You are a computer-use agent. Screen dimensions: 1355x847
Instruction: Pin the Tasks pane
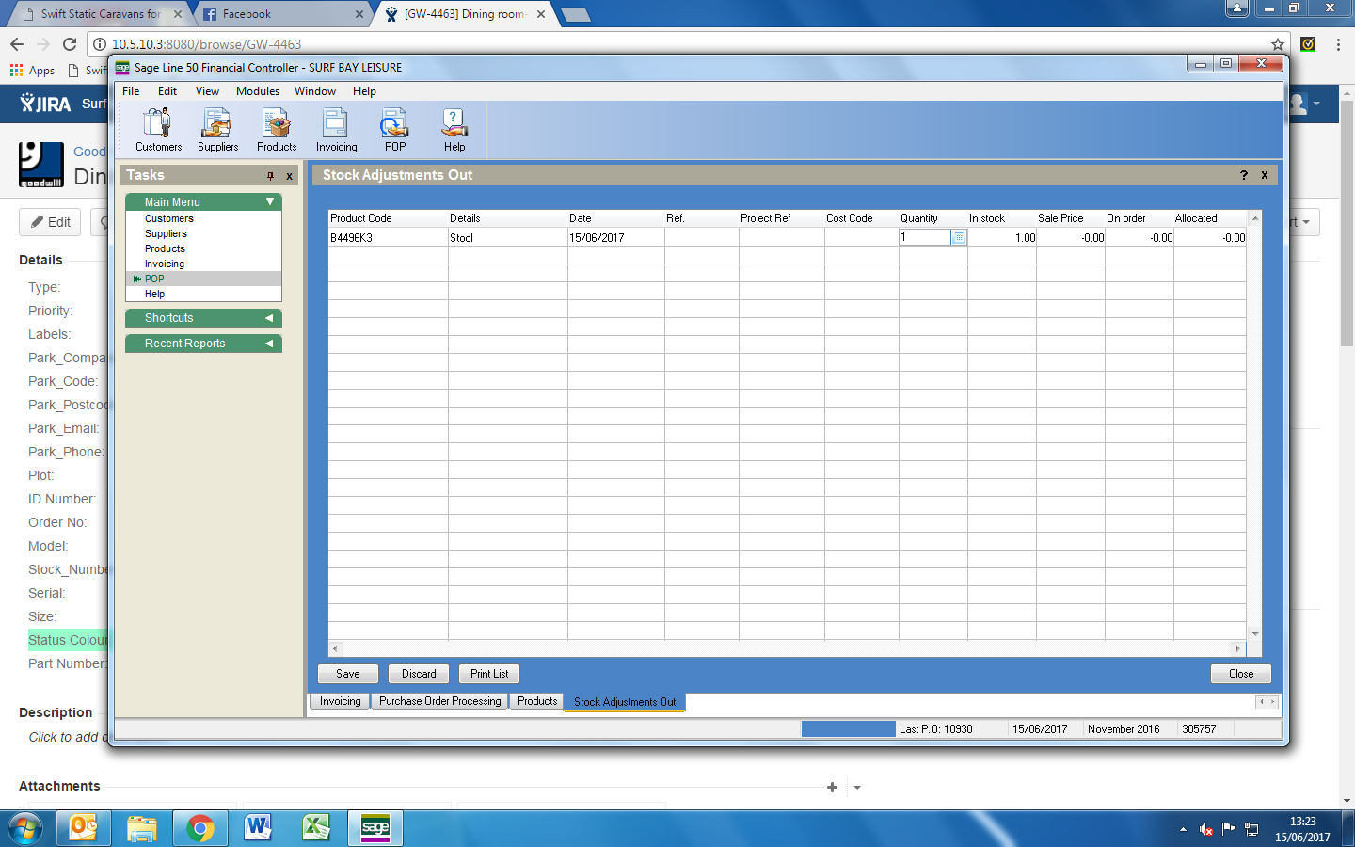(x=270, y=176)
